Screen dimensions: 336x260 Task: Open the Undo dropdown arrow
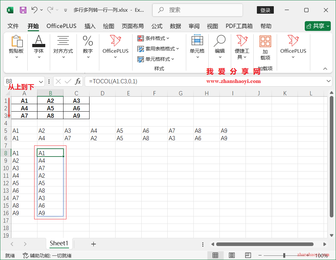(x=41, y=10)
